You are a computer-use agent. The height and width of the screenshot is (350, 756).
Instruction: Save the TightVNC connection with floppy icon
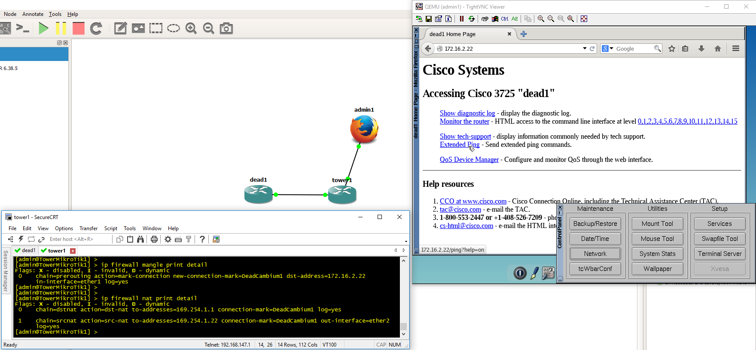(x=429, y=18)
